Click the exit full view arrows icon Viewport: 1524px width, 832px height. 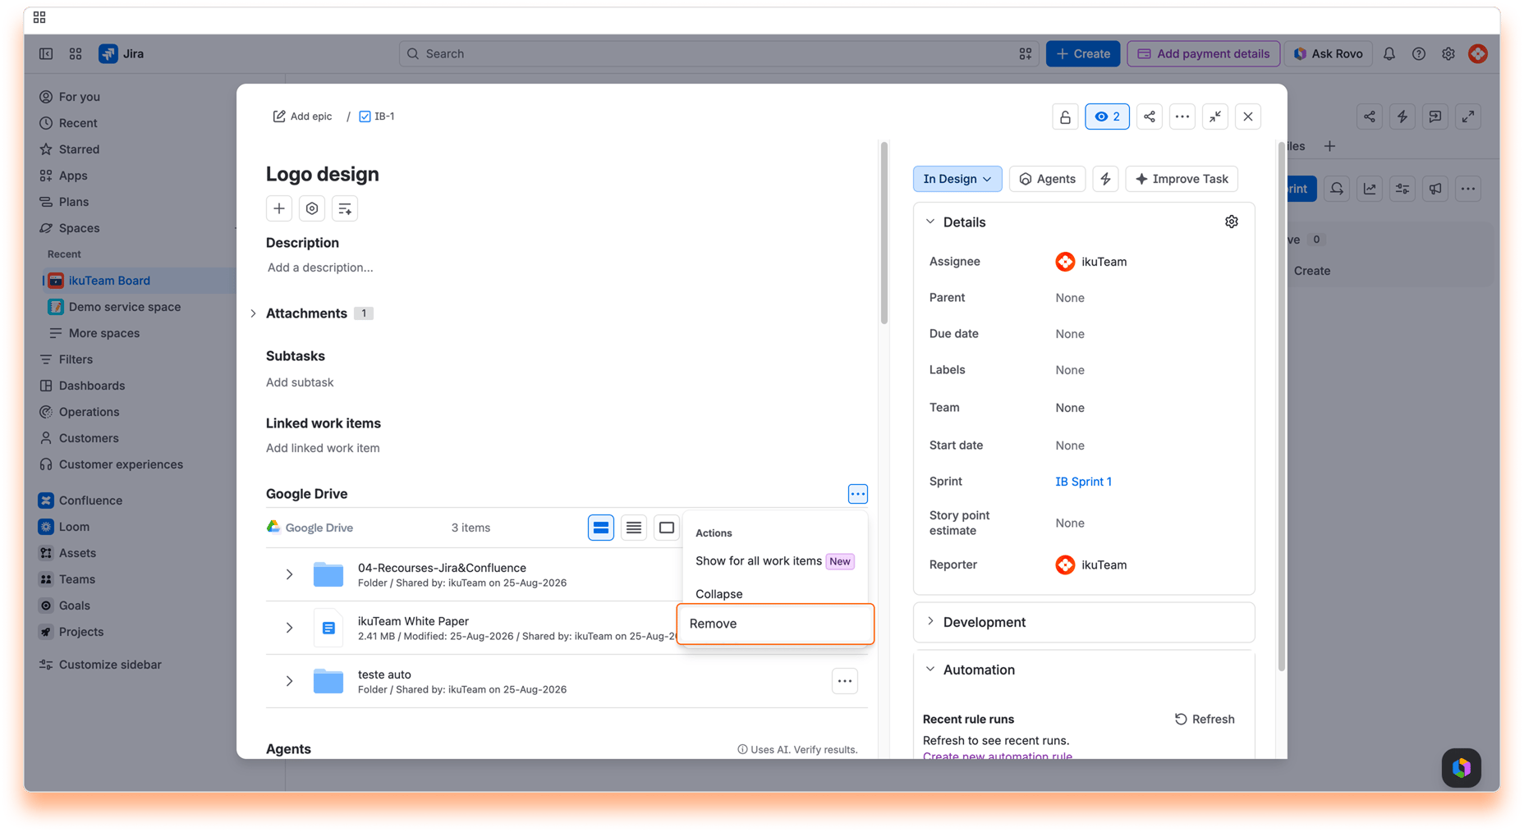pyautogui.click(x=1215, y=117)
